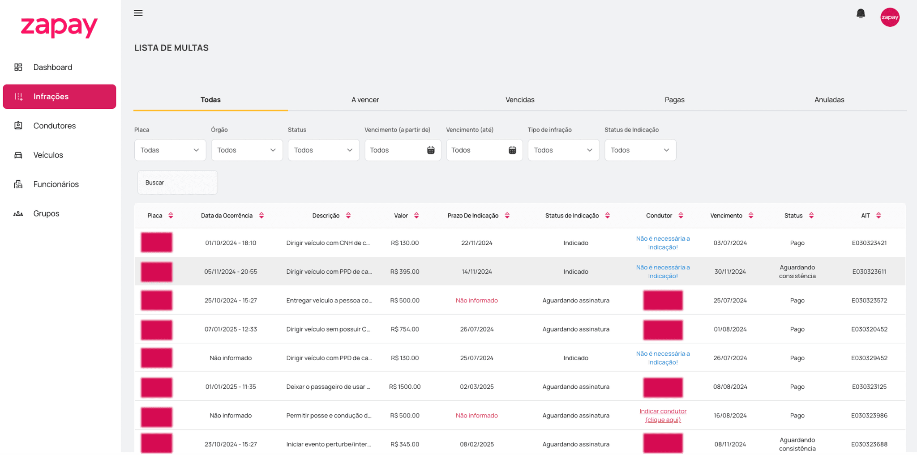
Task: Open Funcionários in sidebar
Action: (x=60, y=184)
